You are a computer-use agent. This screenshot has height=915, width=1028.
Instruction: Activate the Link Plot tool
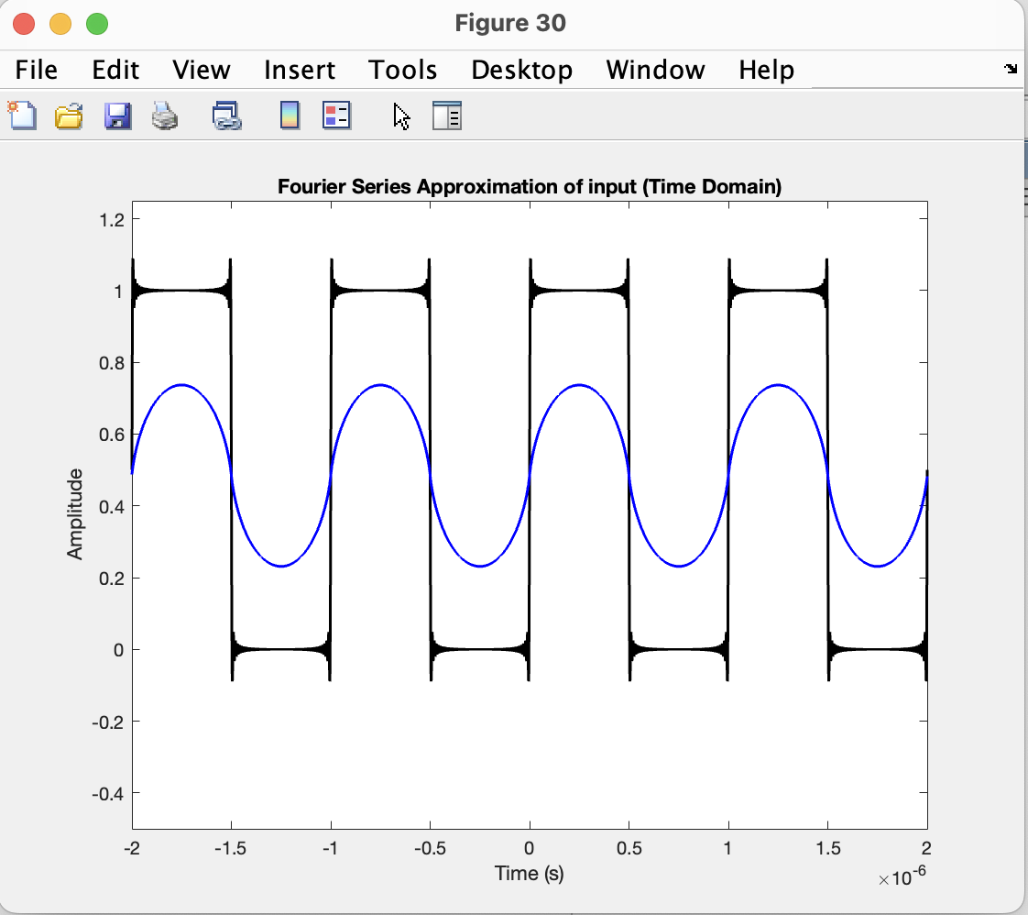[227, 116]
